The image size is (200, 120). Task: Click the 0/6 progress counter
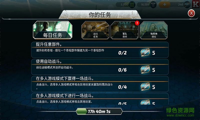pyautogui.click(x=122, y=70)
